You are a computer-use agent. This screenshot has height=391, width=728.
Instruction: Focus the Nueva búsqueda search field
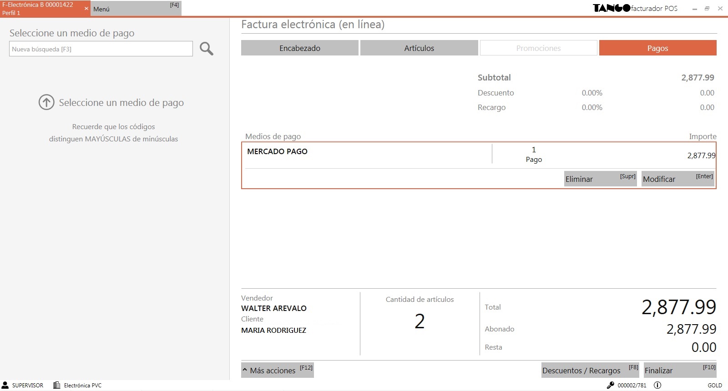click(101, 49)
